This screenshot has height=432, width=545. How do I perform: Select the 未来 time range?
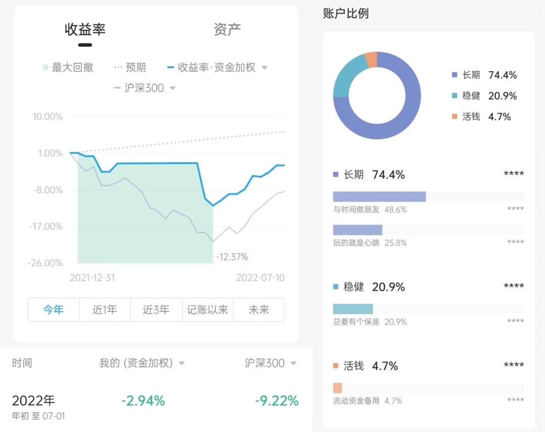[x=259, y=310]
